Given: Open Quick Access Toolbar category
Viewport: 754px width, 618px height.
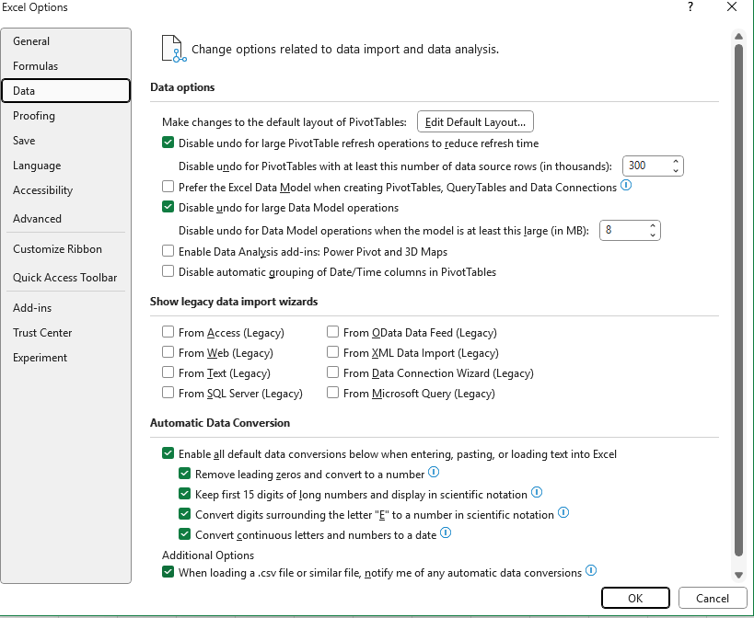Looking at the screenshot, I should 66,277.
